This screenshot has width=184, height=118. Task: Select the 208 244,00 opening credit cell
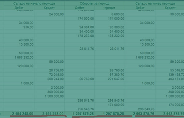[x=56, y=79]
